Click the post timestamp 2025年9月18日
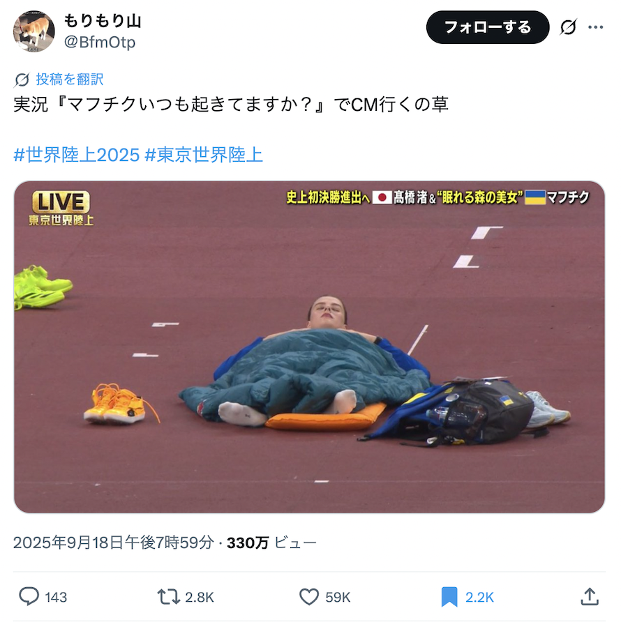621x622 pixels. (x=114, y=543)
